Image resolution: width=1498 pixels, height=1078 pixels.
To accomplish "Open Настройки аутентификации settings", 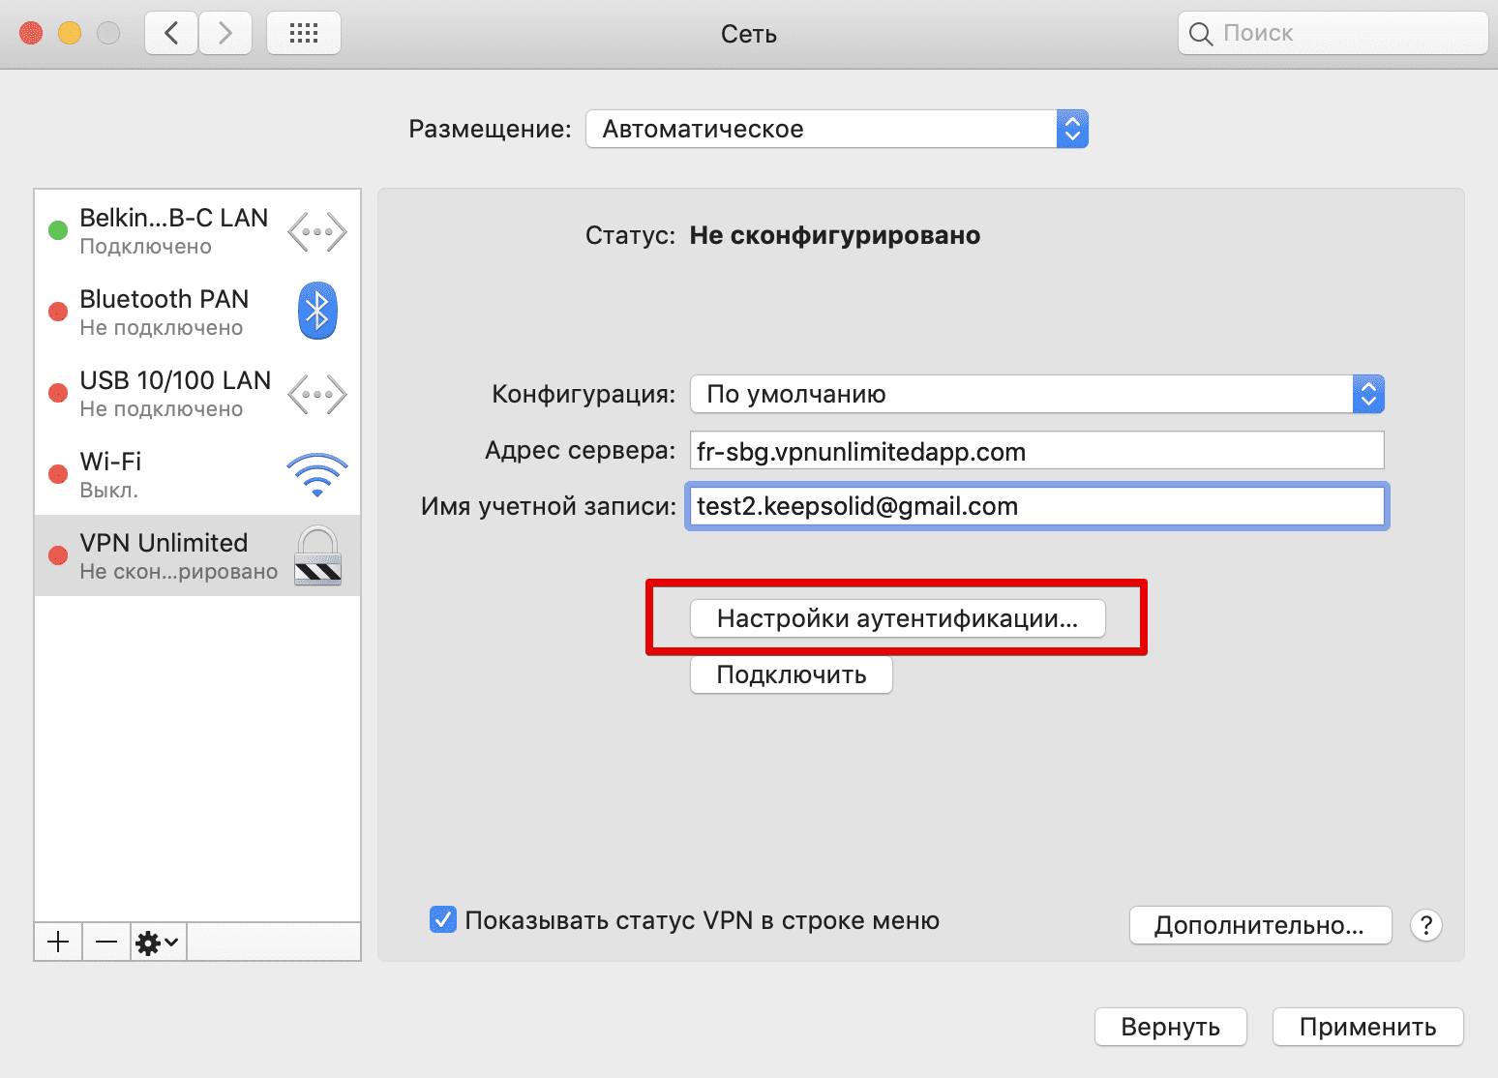I will click(x=897, y=618).
